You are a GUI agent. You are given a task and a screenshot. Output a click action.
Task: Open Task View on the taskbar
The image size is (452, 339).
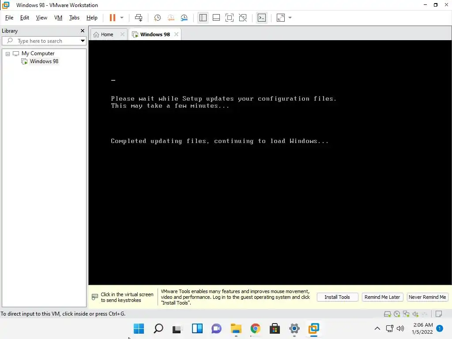pyautogui.click(x=177, y=328)
